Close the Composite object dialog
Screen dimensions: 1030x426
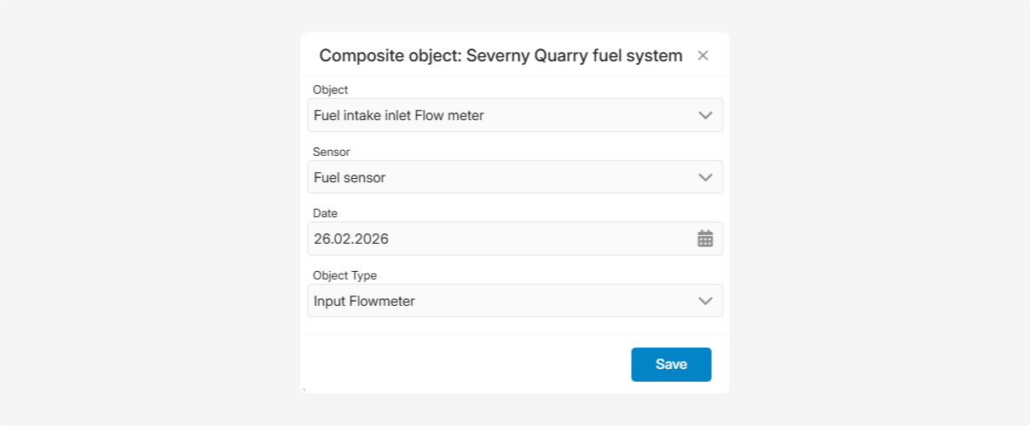(703, 55)
